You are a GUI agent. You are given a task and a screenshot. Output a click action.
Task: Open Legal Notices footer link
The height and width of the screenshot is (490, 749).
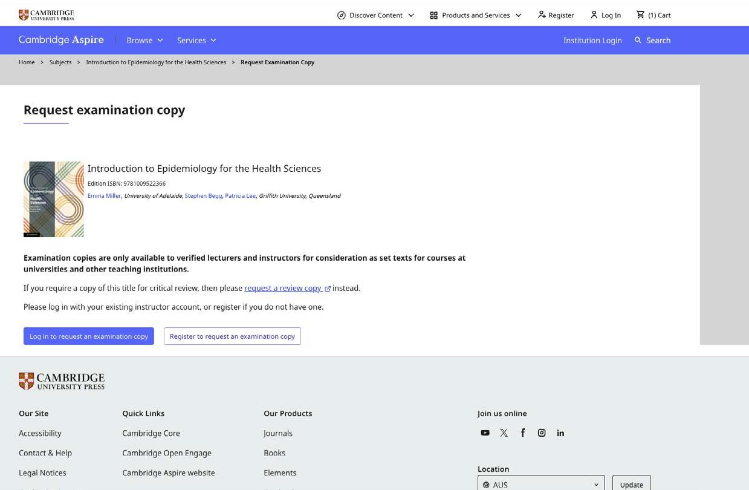pyautogui.click(x=42, y=472)
